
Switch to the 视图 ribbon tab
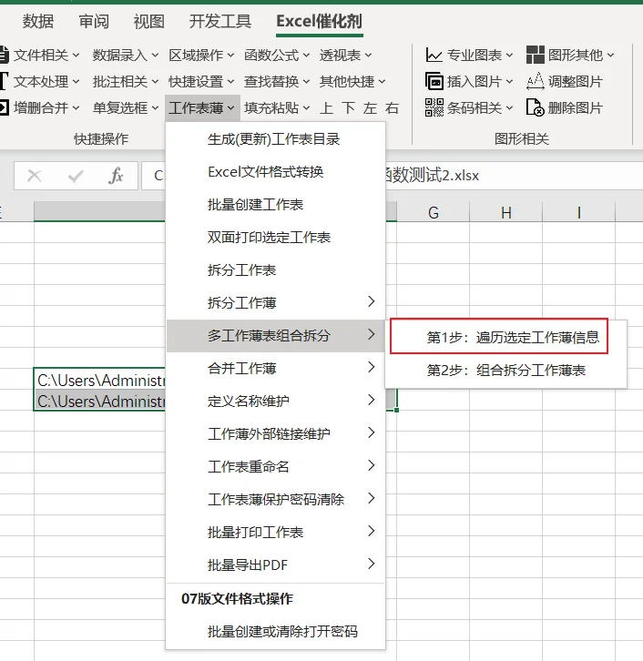click(x=148, y=21)
